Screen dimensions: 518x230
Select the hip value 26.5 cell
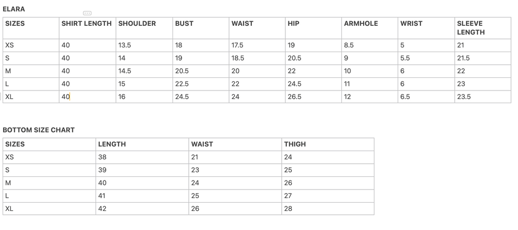coord(313,97)
